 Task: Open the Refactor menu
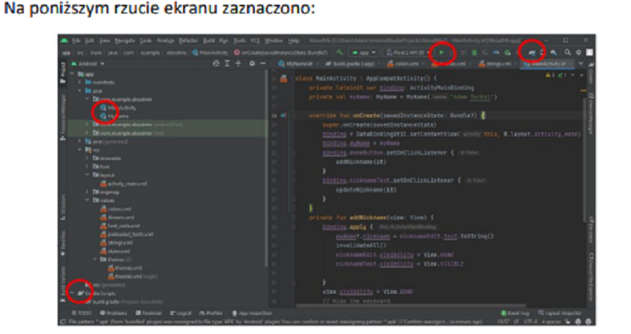point(189,41)
